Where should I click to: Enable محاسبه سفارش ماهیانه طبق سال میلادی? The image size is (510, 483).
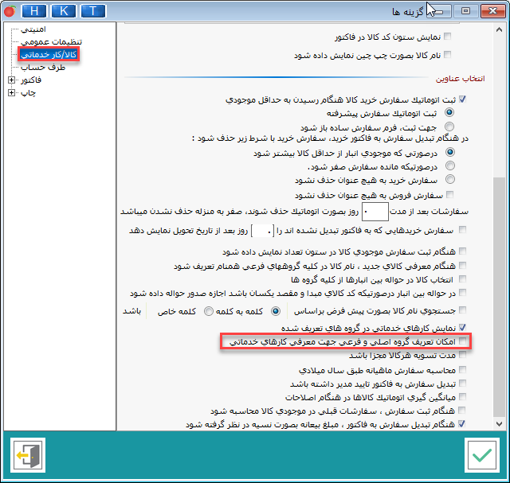pyautogui.click(x=462, y=370)
